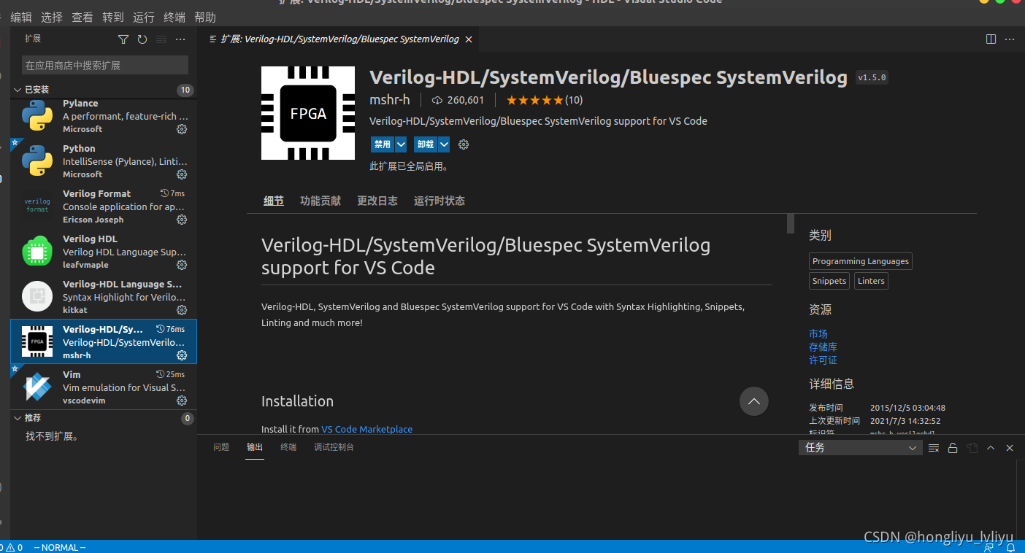Screen dimensions: 1025x553
Task: Focus the extension marketplace search box
Action: [x=105, y=65]
